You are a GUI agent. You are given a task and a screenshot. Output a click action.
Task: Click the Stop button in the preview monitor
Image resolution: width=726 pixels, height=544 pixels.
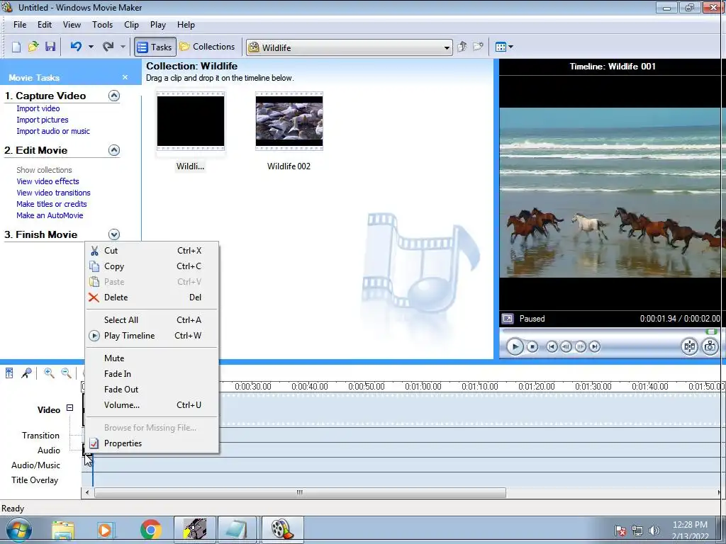(x=532, y=346)
